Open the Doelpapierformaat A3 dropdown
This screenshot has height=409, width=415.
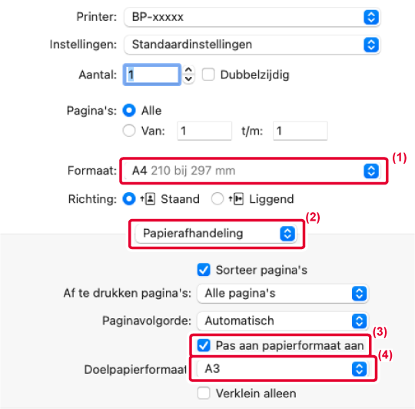click(x=283, y=369)
